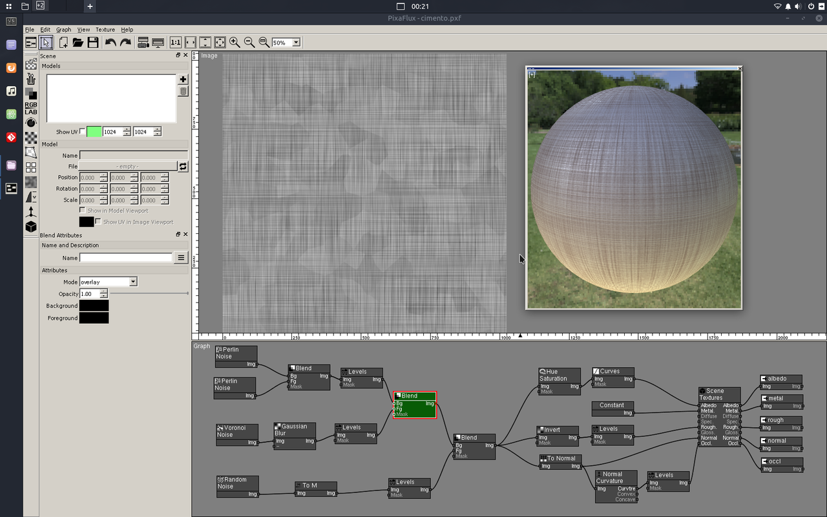Toggle the Show UV checkbox

coord(82,132)
